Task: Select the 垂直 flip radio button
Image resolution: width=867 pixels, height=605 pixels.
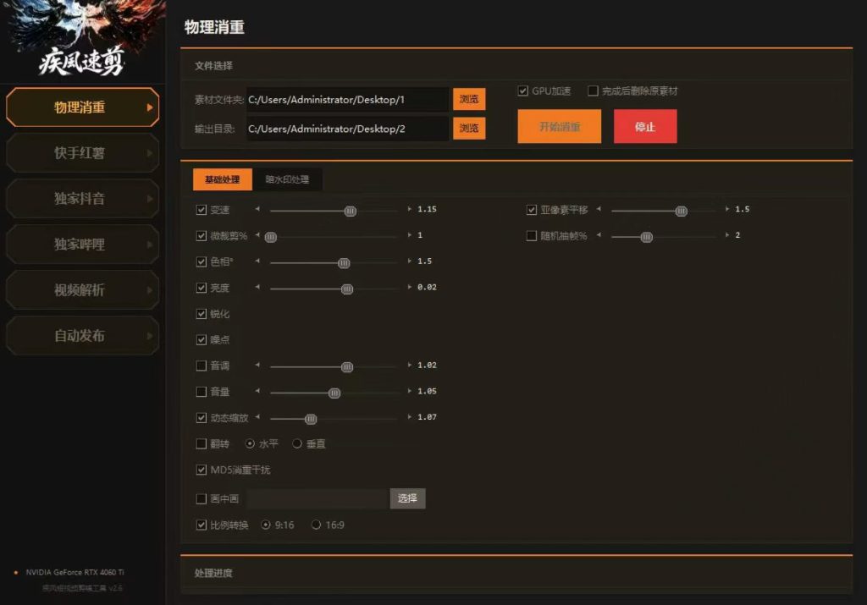Action: point(297,443)
